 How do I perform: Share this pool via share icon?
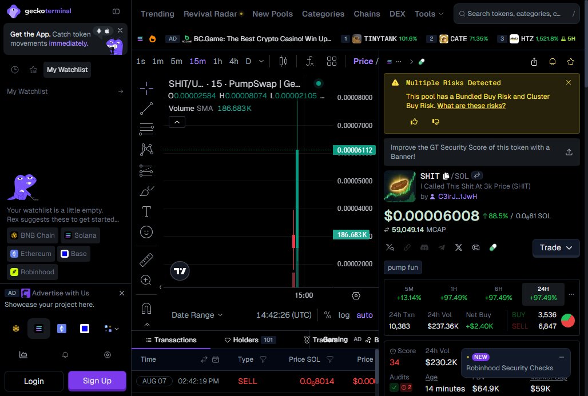534,62
